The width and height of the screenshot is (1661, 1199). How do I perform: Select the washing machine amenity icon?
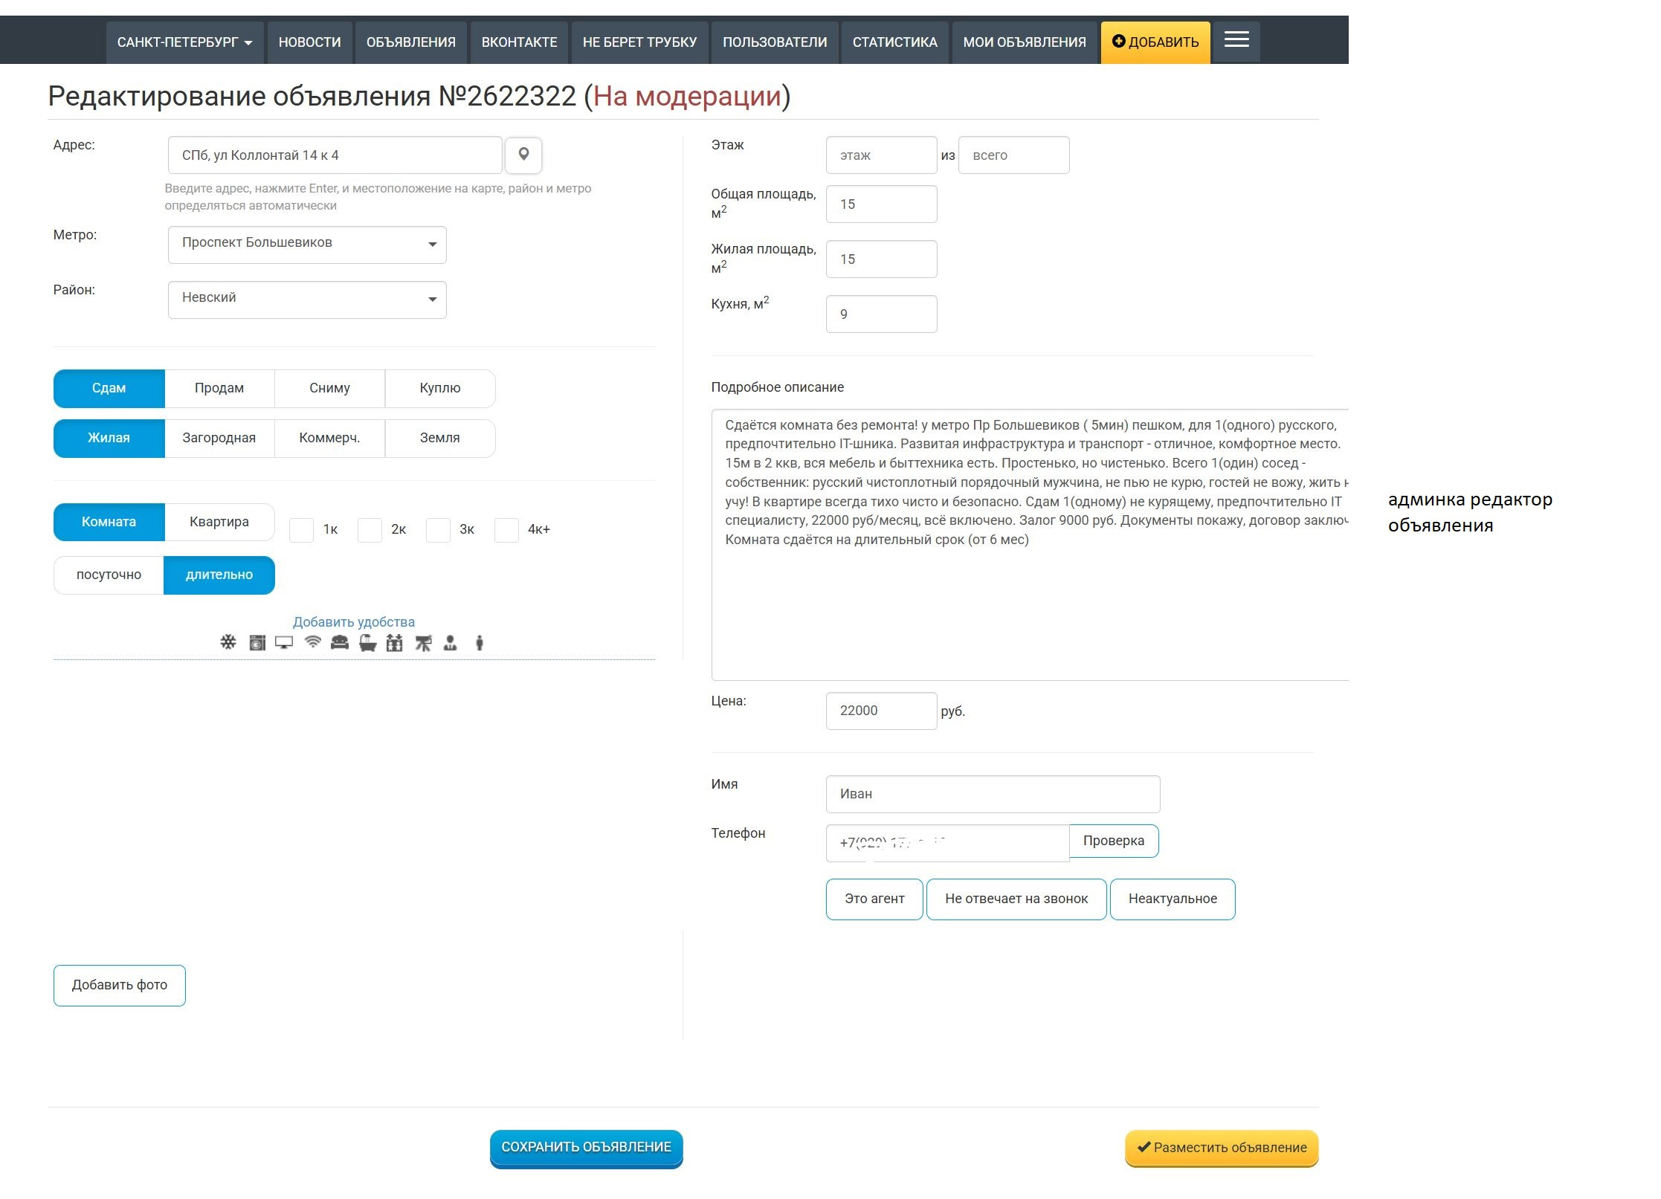tap(257, 643)
